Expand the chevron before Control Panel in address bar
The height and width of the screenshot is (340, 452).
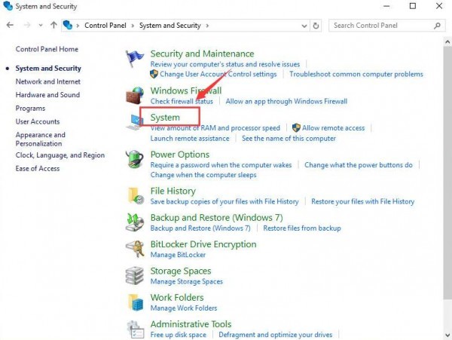pos(78,26)
